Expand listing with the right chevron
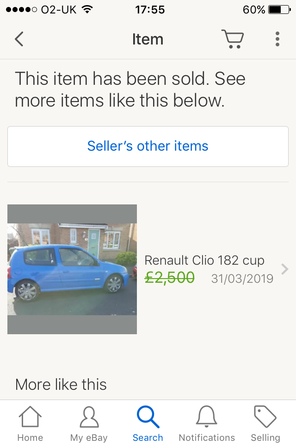The width and height of the screenshot is (296, 445). point(285,269)
